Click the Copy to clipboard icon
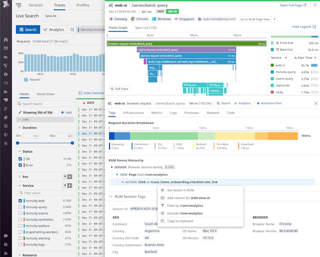The image size is (320, 257). pos(162,221)
